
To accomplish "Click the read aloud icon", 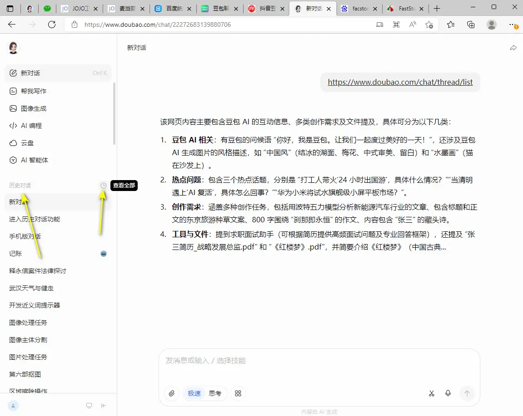I will point(413,24).
